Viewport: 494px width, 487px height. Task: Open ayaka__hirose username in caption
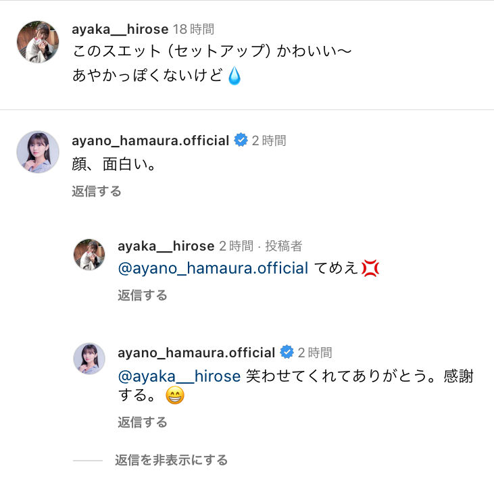click(x=120, y=29)
